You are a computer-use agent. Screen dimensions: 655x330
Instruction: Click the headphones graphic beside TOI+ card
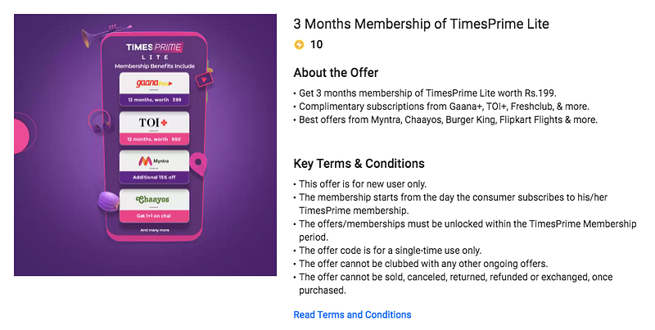[x=100, y=120]
